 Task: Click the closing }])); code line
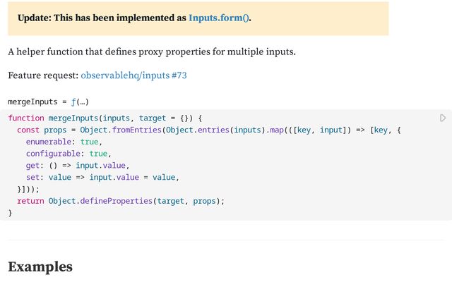point(28,189)
